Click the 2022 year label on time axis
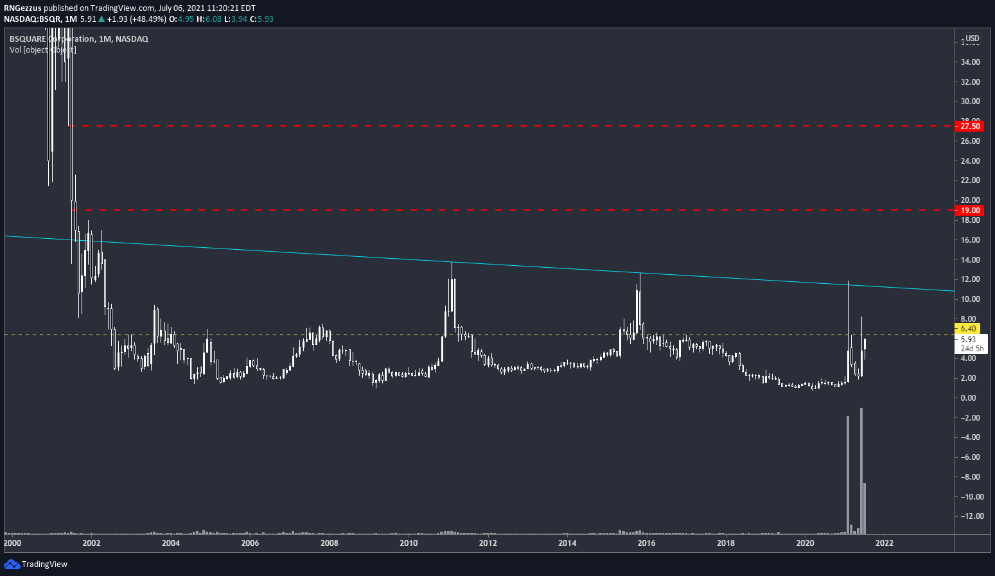Image resolution: width=995 pixels, height=576 pixels. click(885, 543)
